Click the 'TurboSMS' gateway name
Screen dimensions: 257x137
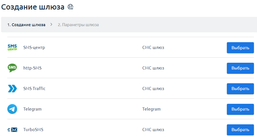[33, 130]
